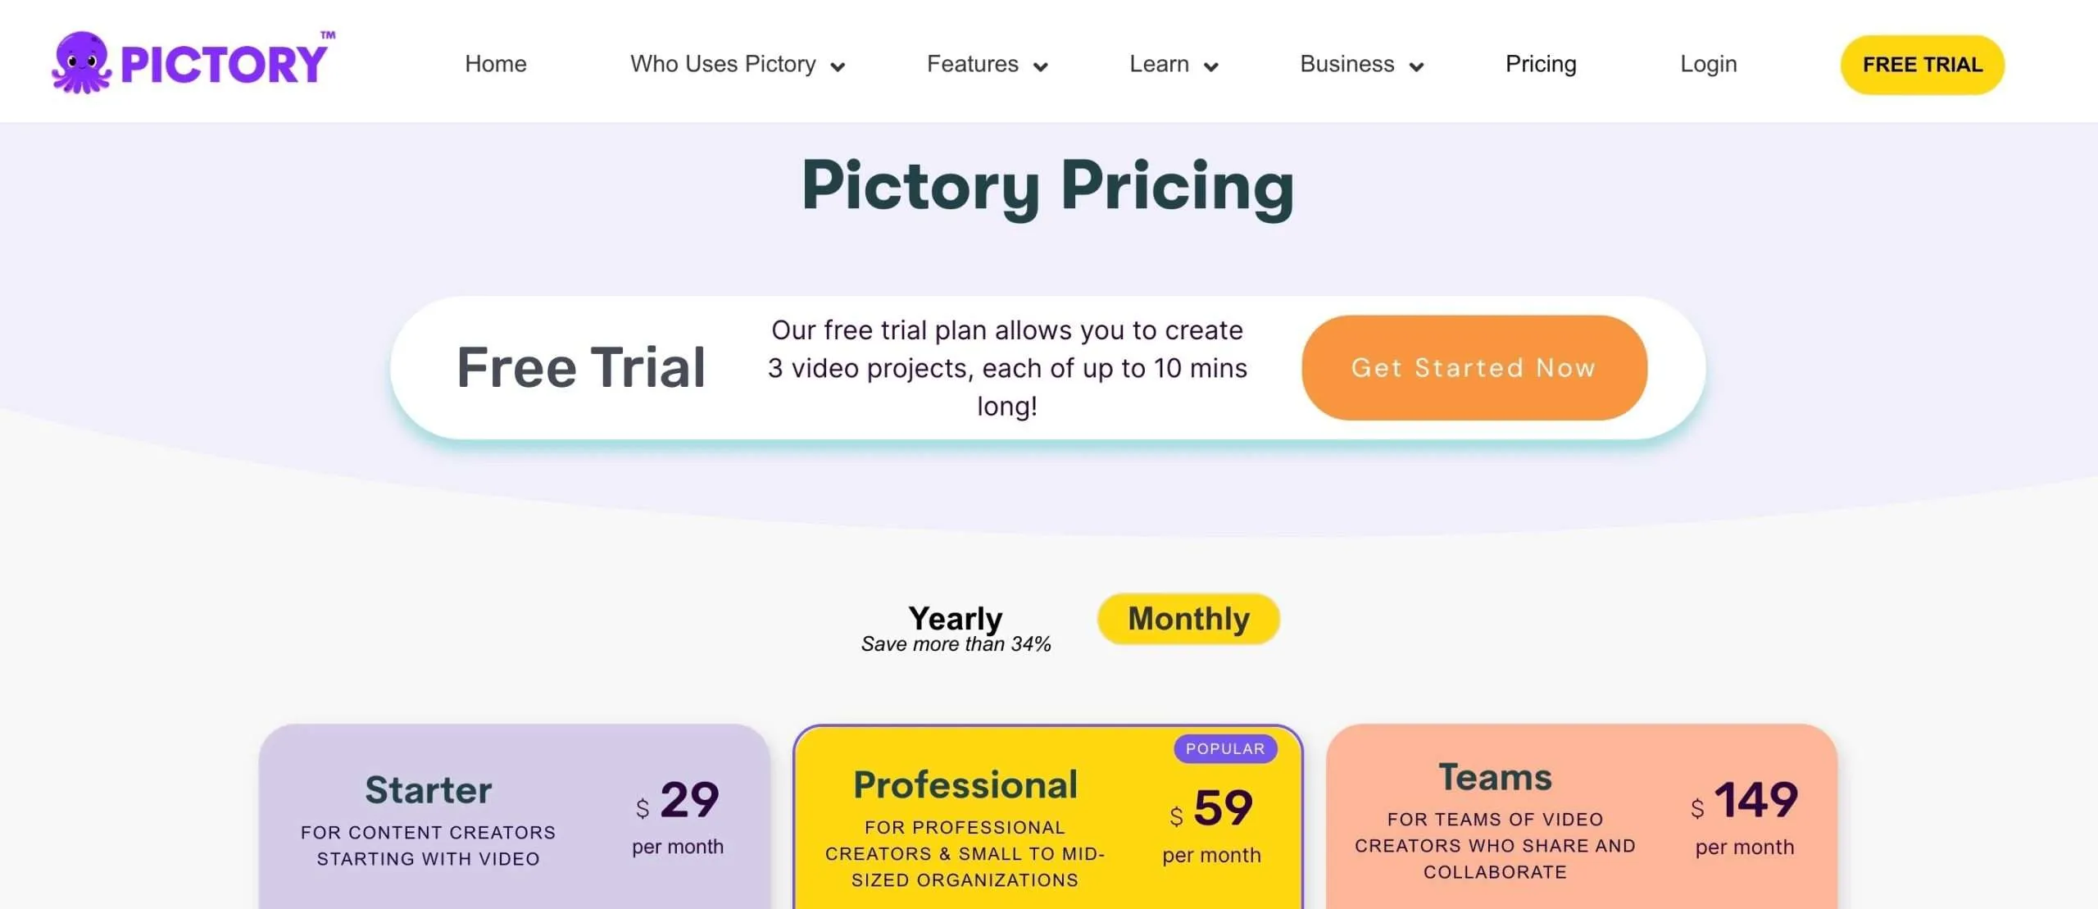The image size is (2098, 909).
Task: Go to the Home page
Action: [x=496, y=64]
